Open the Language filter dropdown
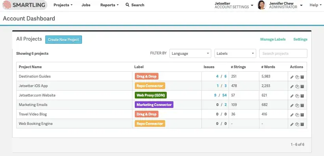Image resolution: width=324 pixels, height=156 pixels. coord(190,53)
